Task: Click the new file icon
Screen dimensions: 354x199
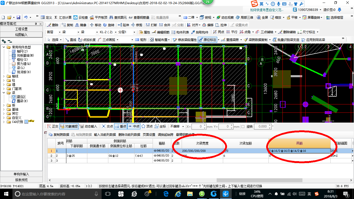Action: point(3,17)
